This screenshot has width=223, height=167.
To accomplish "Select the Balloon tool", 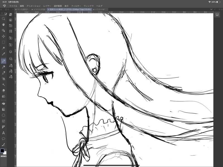I will [3, 139].
